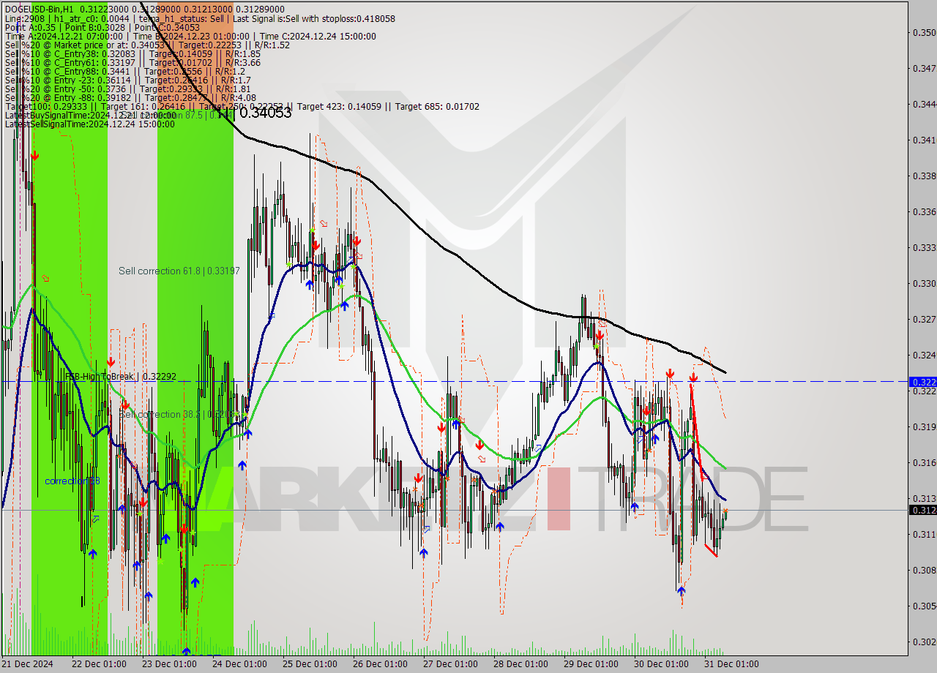Click the LatestSellSignalTime:2024.12.24 15:00:00 text
937x673 pixels.
(x=89, y=124)
